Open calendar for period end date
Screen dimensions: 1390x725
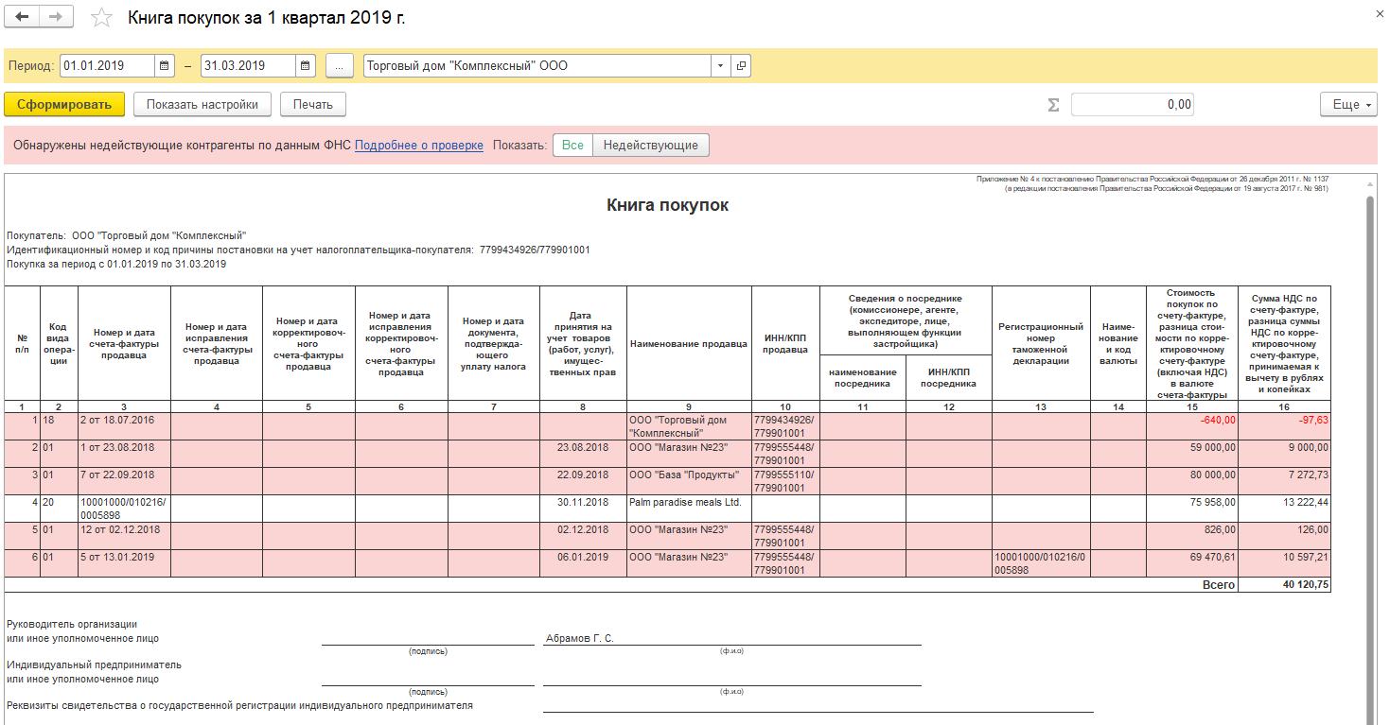point(306,66)
